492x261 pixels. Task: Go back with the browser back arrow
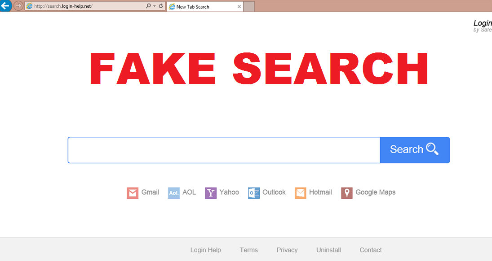click(x=5, y=5)
